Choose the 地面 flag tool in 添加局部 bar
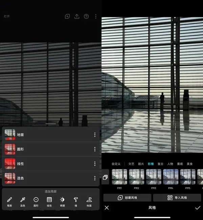The image size is (203, 220). pyautogui.click(x=89, y=202)
